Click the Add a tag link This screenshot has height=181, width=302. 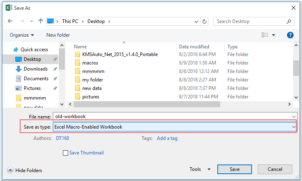[x=167, y=138]
